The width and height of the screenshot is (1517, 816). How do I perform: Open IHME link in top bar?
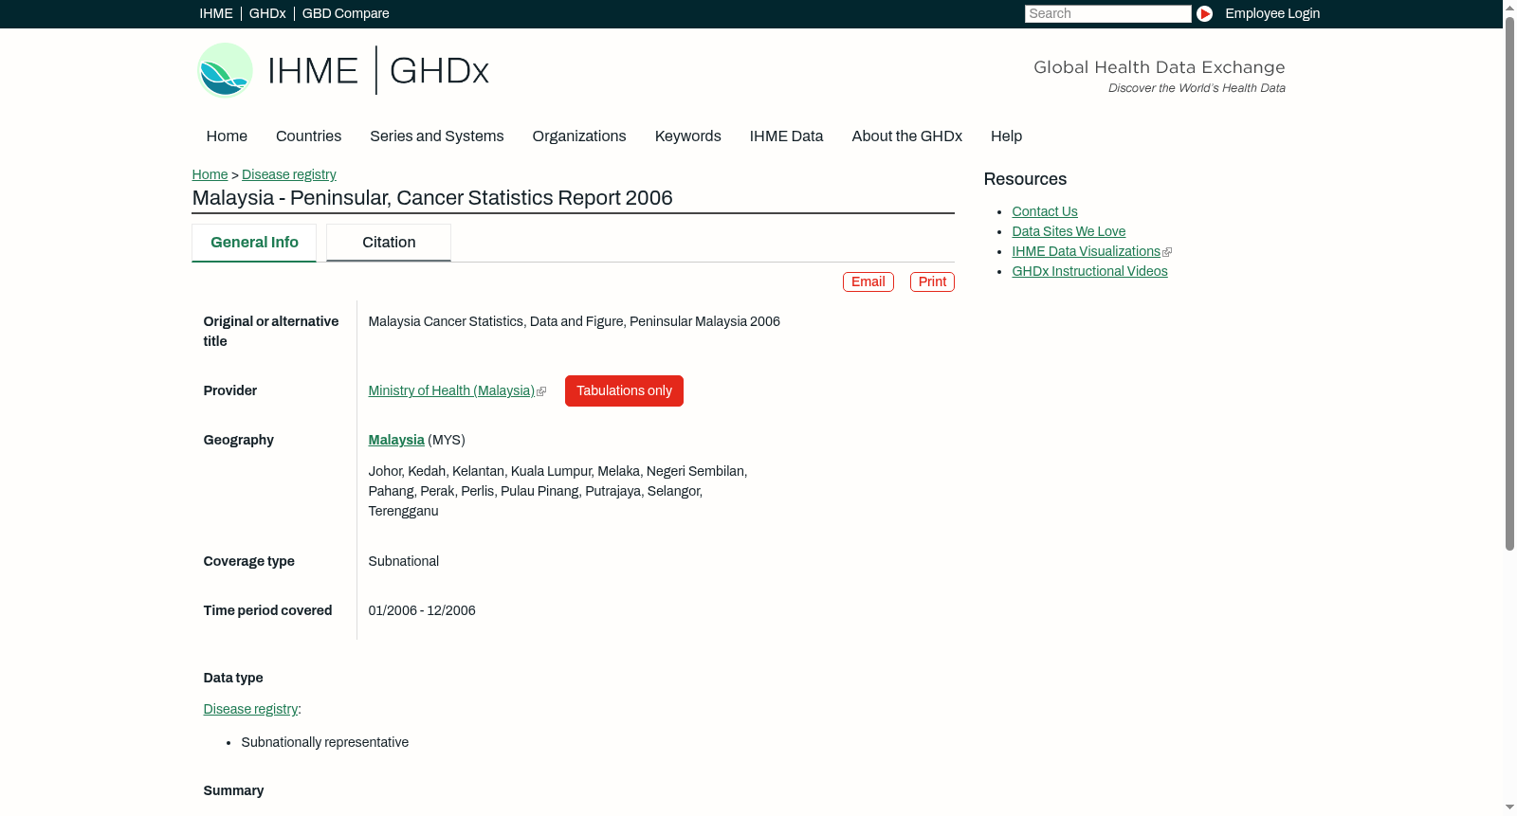tap(216, 13)
